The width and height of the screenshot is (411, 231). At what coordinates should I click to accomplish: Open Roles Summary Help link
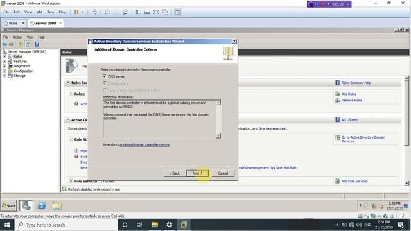(356, 83)
